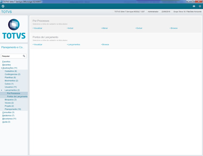Image resolution: width=203 pixels, height=156 pixels.
Task: Expand Usuarios (11)
Action: (x=11, y=87)
